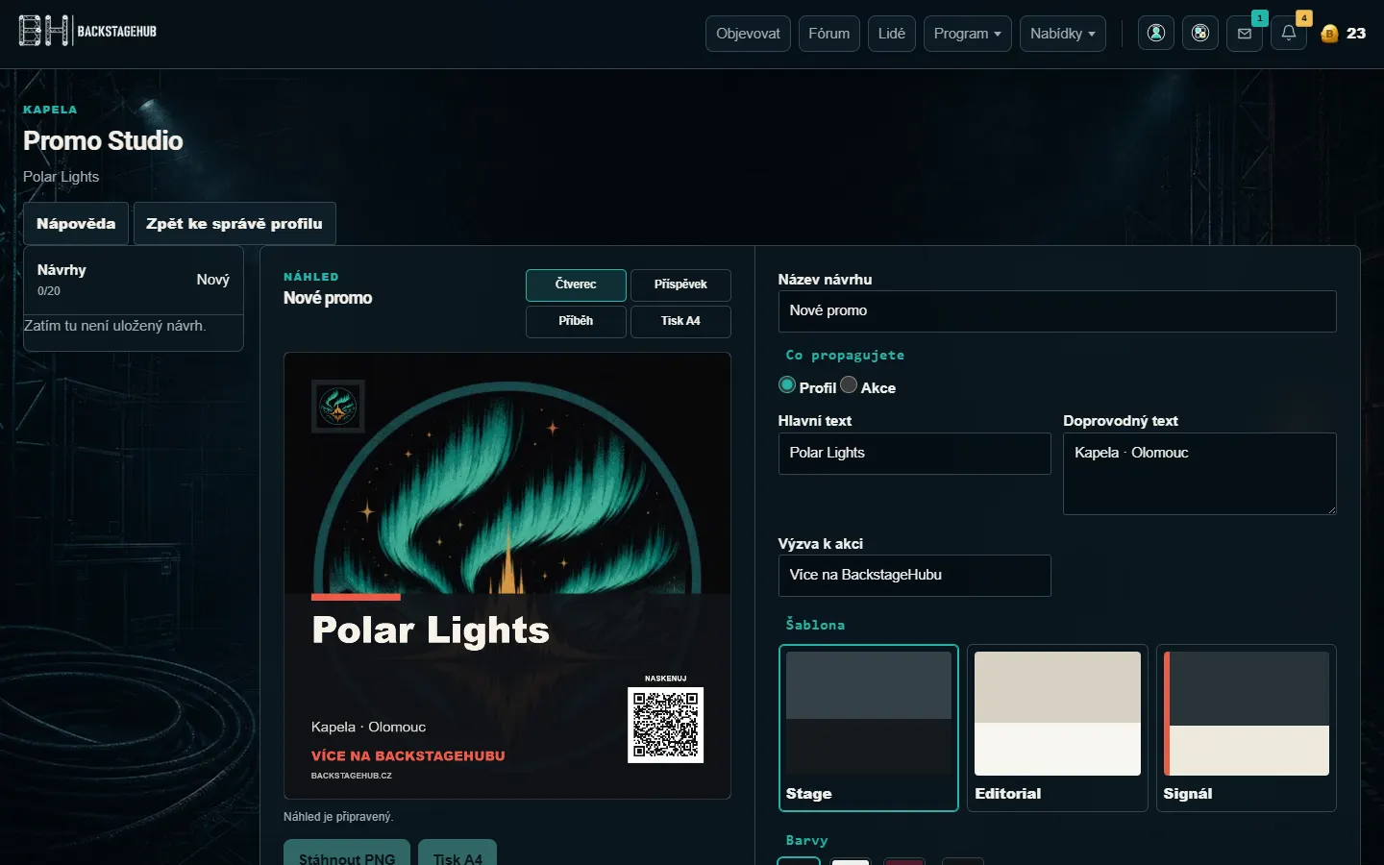
Task: Click the 'Náhled je připravený.' status text
Action: click(x=338, y=817)
